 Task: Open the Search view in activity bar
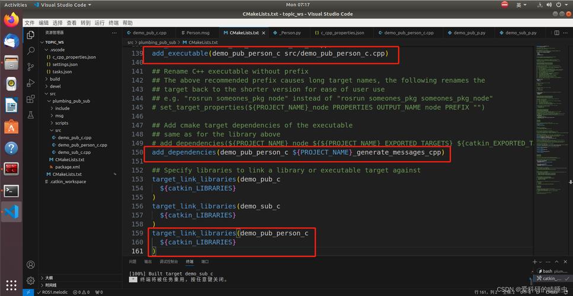click(x=30, y=49)
